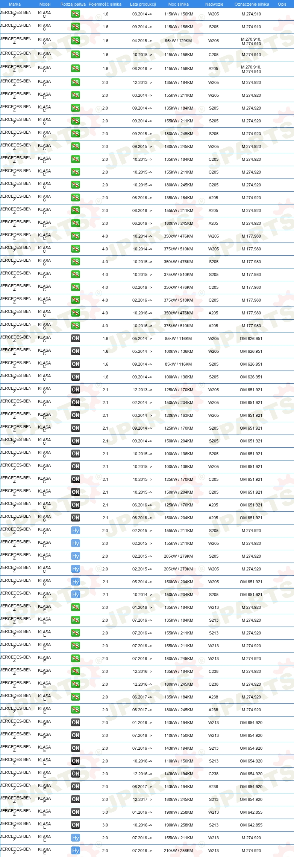Select the ON icon in the S213 190kW / 258KM row
This screenshot has width=294, height=857.
[76, 825]
